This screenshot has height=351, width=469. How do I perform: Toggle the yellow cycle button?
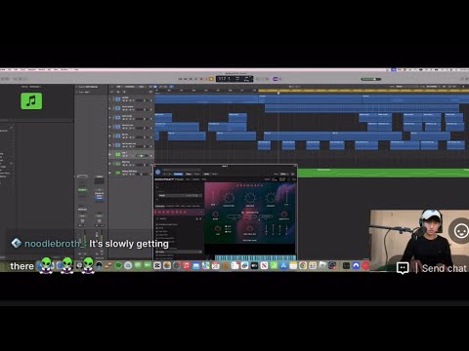[211, 79]
